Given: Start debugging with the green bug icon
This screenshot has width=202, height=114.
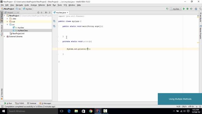Looking at the screenshot, I should 187,9.
